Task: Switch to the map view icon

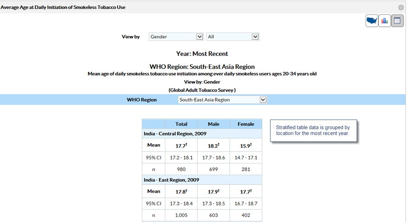Action: (372, 21)
